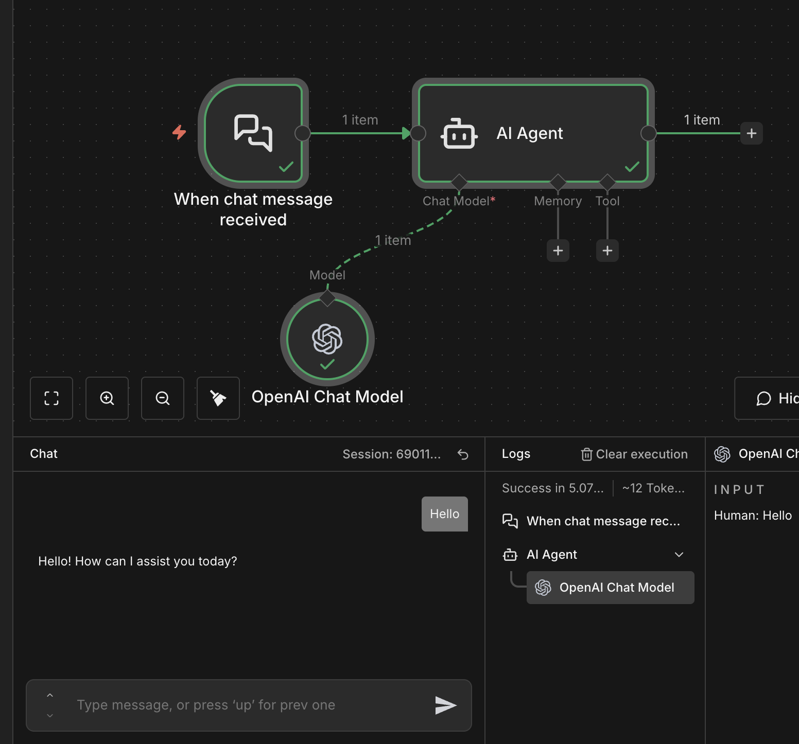Show previous message with up chevron
799x744 pixels.
pyautogui.click(x=50, y=695)
